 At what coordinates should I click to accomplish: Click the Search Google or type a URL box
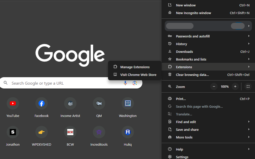71,83
